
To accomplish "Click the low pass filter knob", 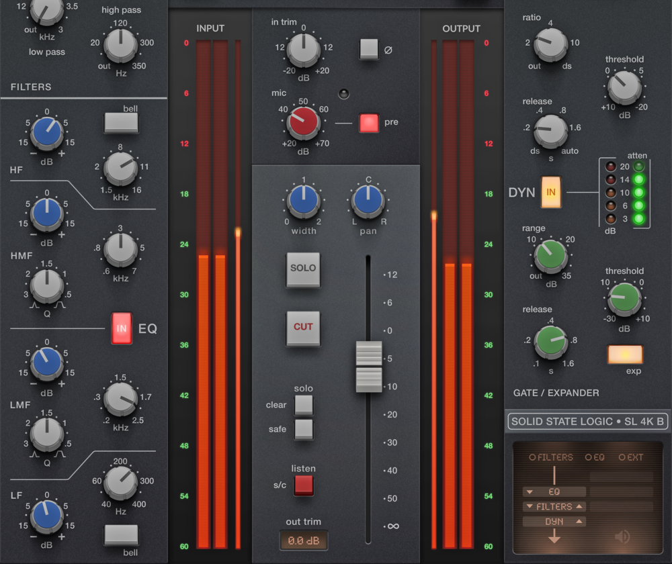I will [46, 11].
